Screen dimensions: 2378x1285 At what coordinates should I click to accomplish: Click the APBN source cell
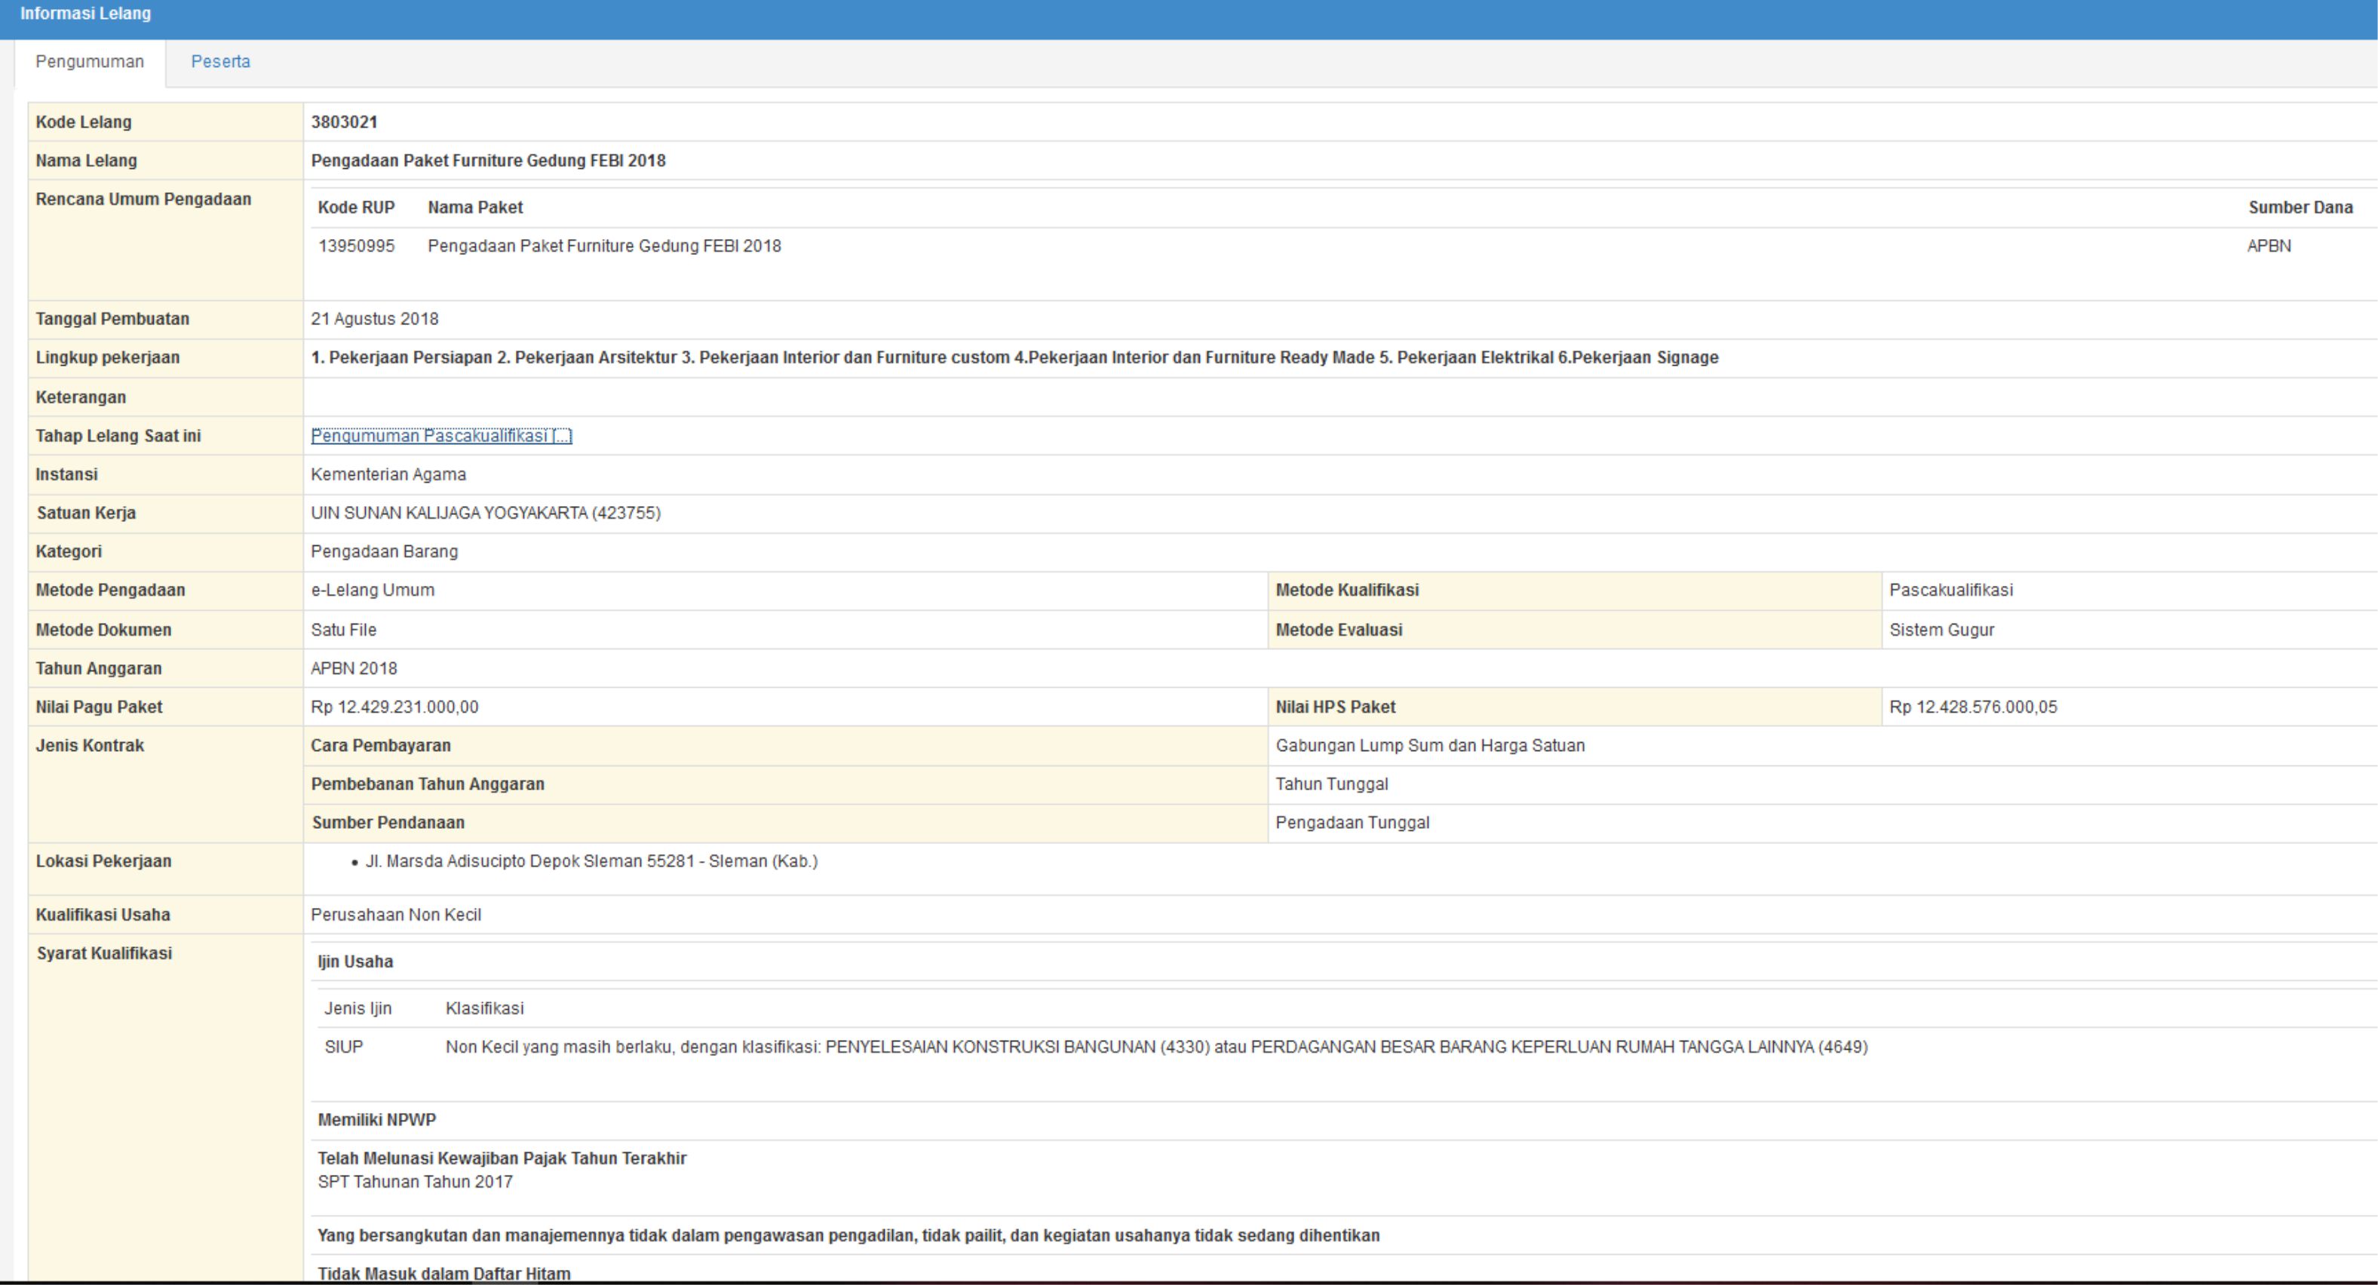coord(2268,247)
